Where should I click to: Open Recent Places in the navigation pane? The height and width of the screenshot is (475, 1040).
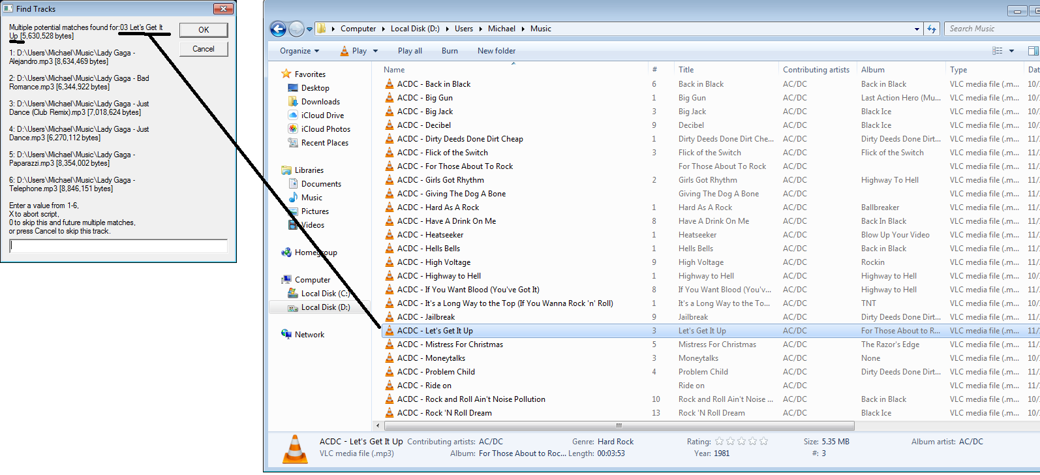coord(325,143)
